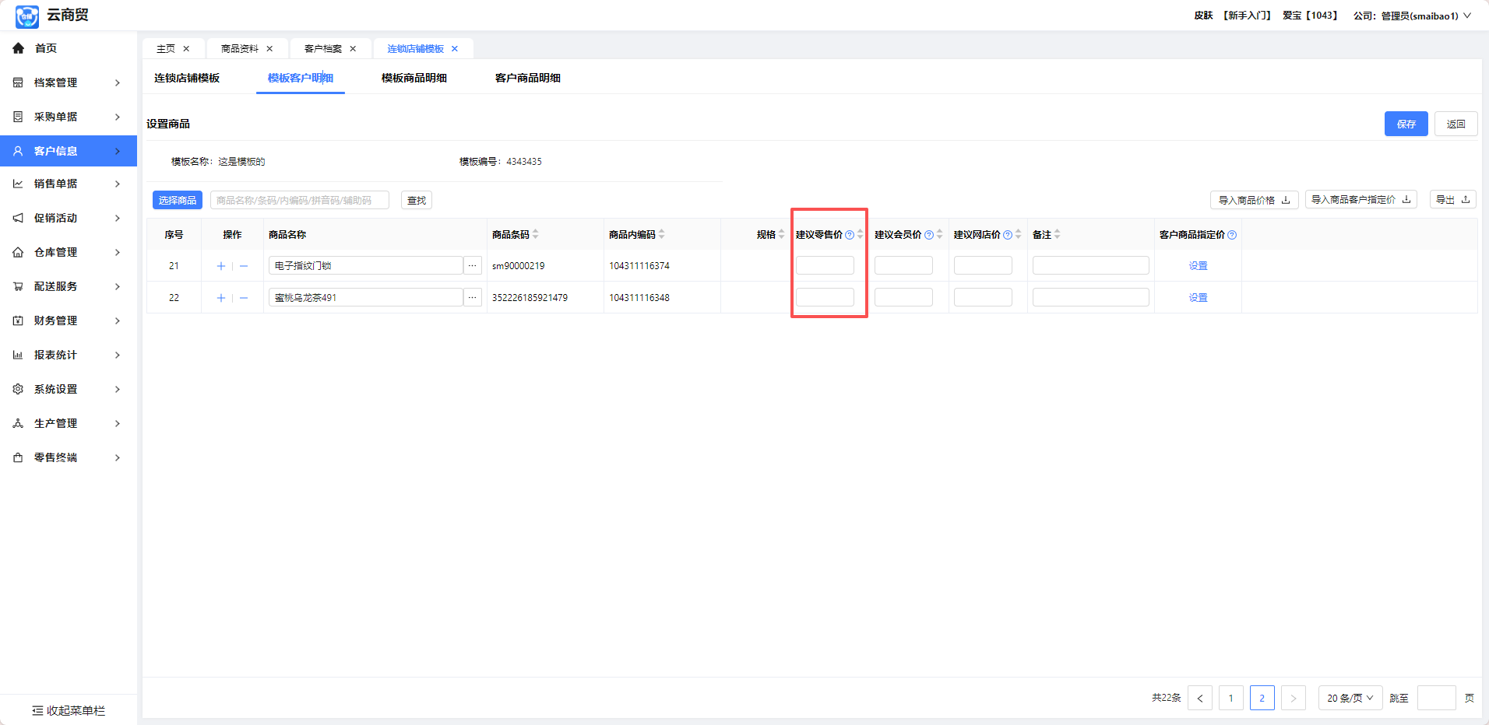Sort by 商品内编码 column arrows
Image resolution: width=1489 pixels, height=725 pixels.
(662, 234)
